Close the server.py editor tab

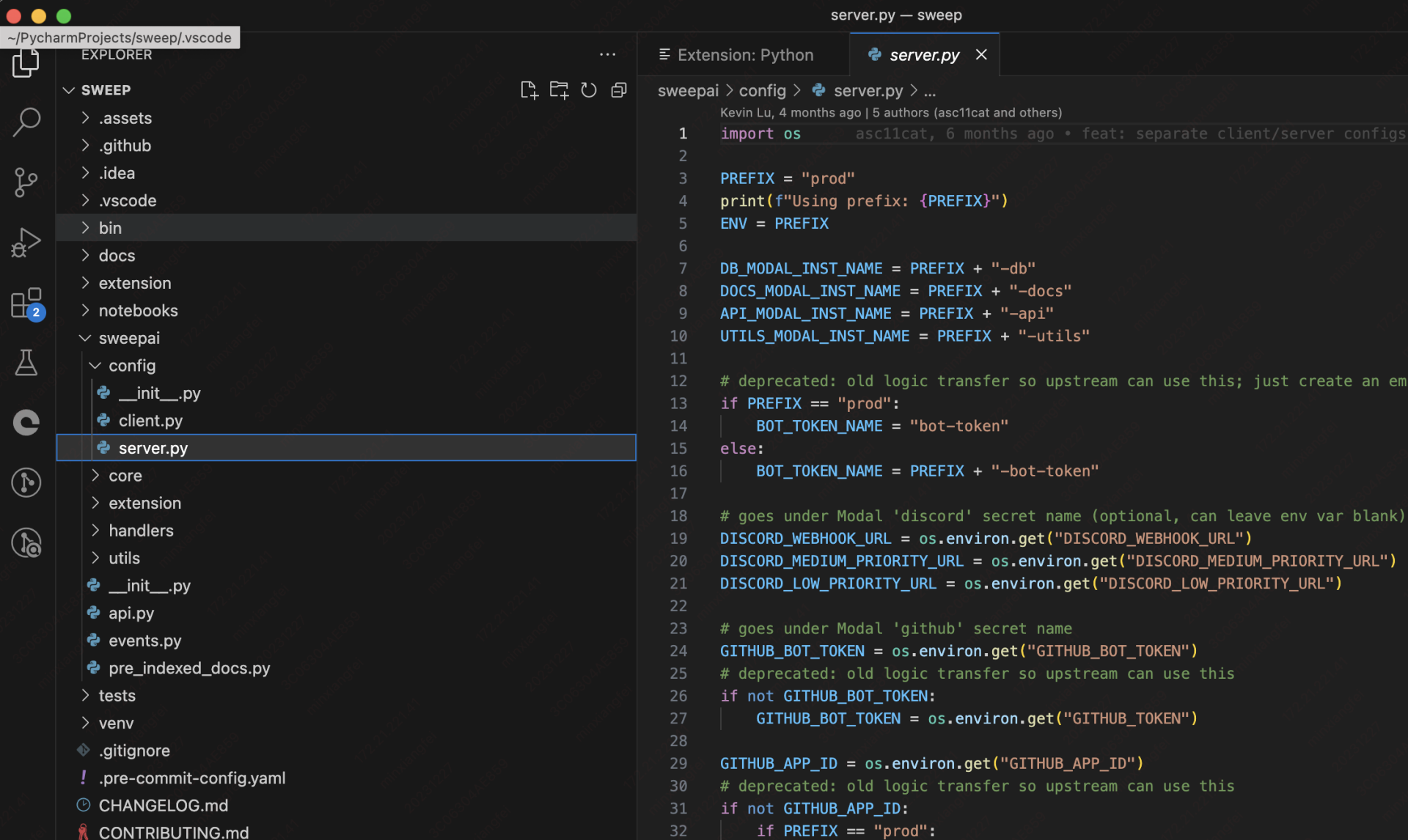(981, 55)
